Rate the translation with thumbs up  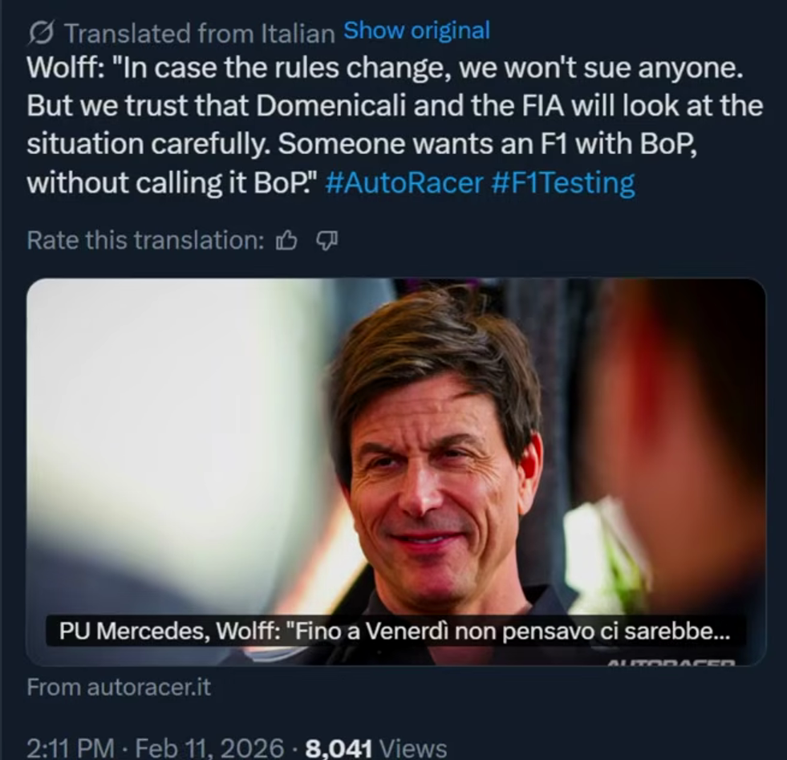click(286, 241)
